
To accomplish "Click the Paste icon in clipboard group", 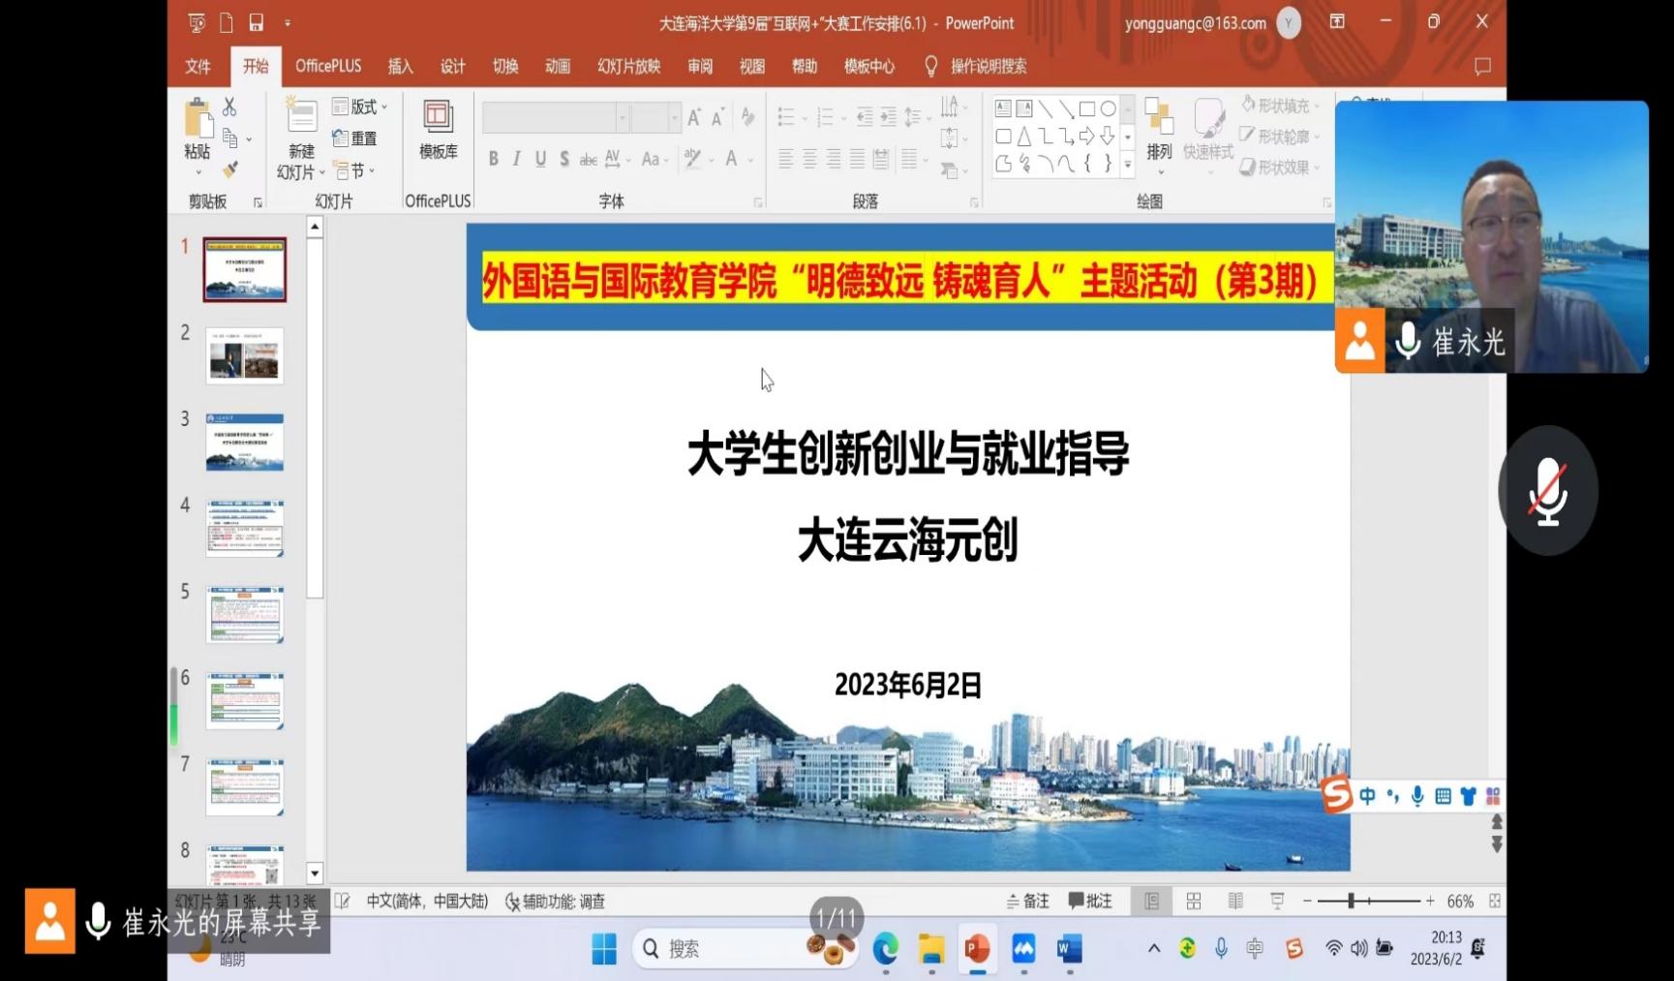I will pyautogui.click(x=198, y=121).
